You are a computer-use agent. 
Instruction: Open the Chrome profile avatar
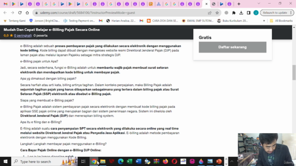(x=256, y=13)
